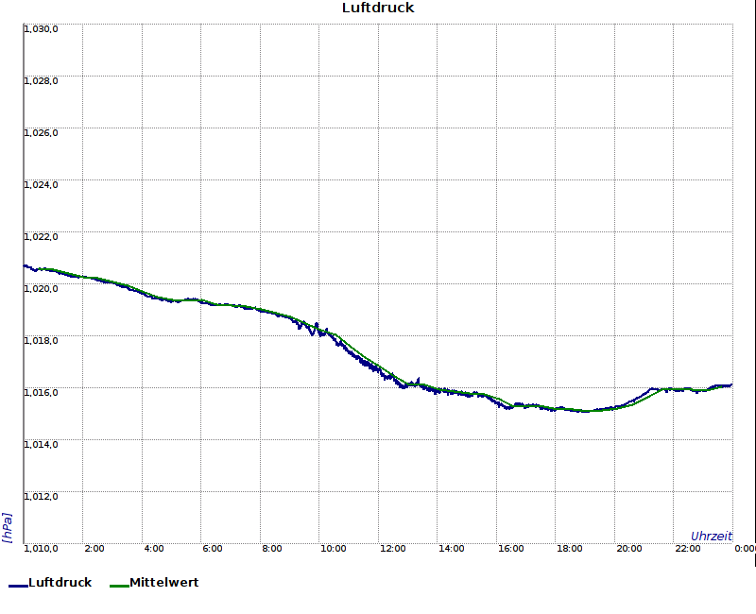The width and height of the screenshot is (756, 614).
Task: Click the 6:00 time tick label
Action: 212,549
